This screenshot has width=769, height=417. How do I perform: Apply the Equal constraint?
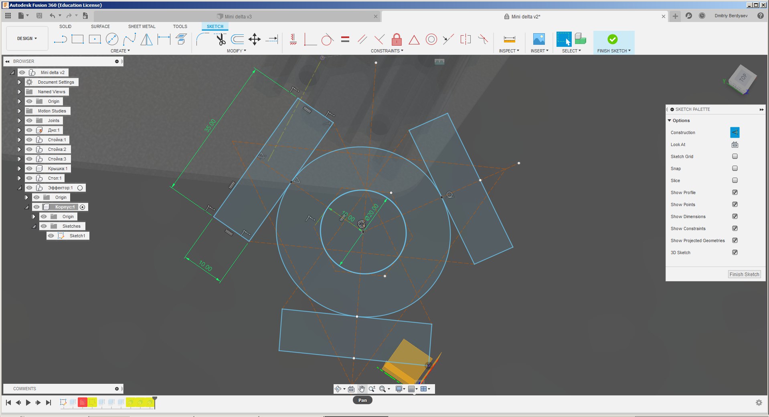point(345,39)
